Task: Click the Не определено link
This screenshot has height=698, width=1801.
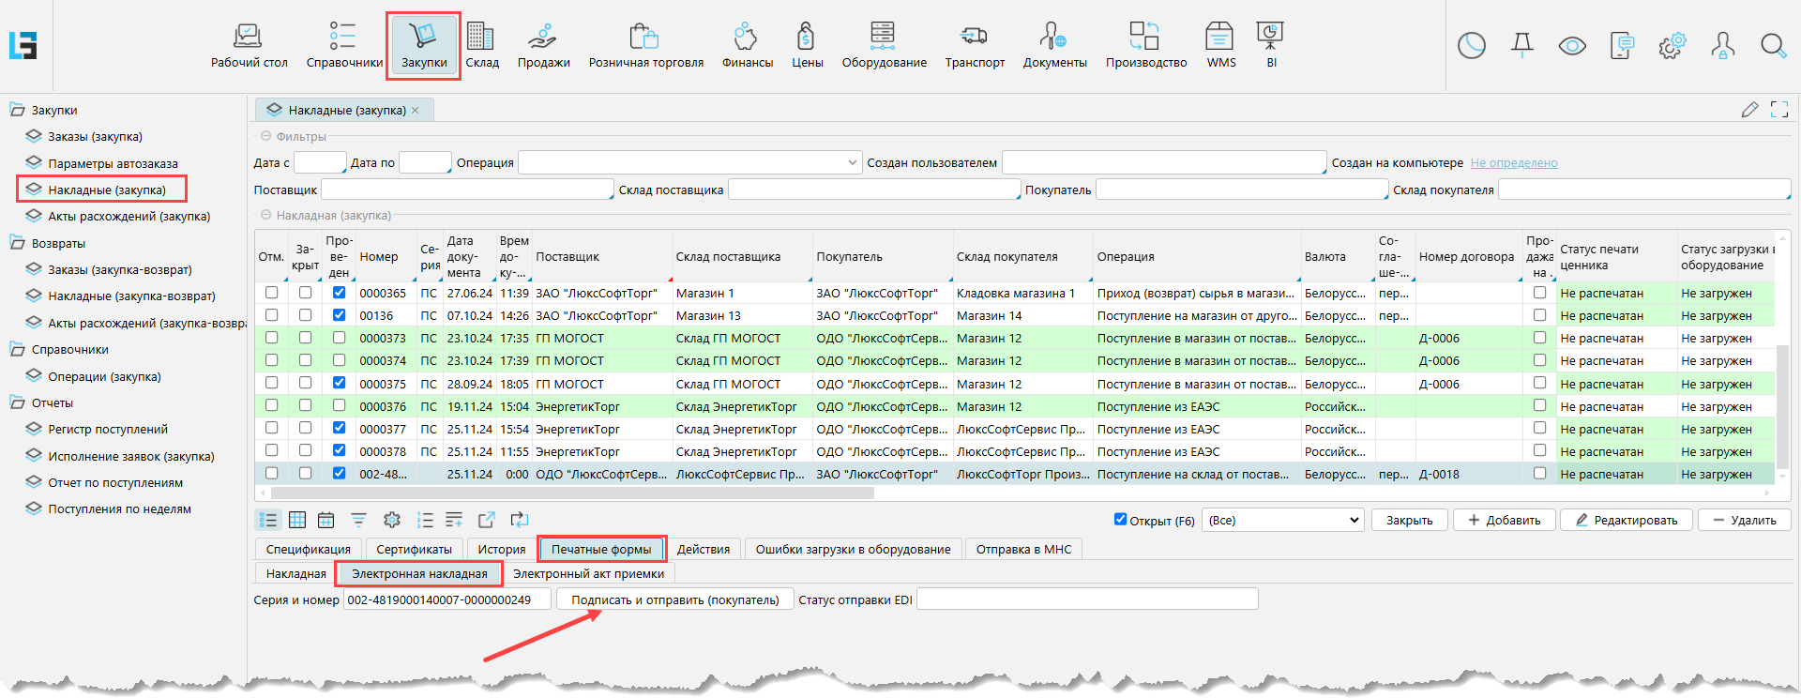Action: (x=1513, y=163)
